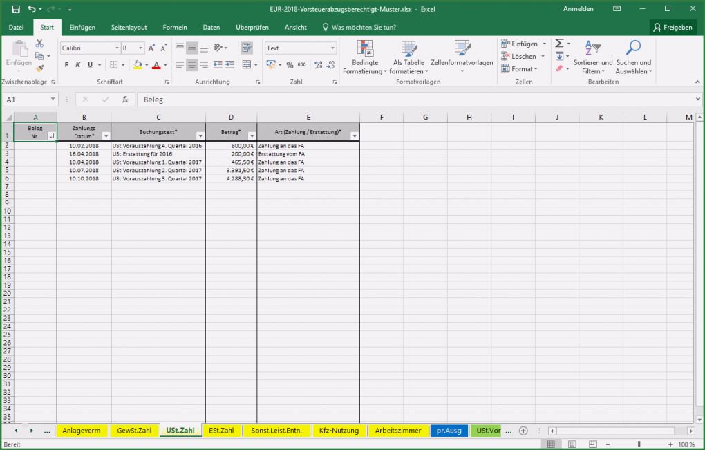Click the Freigeben button
705x450 pixels.
[x=674, y=27]
